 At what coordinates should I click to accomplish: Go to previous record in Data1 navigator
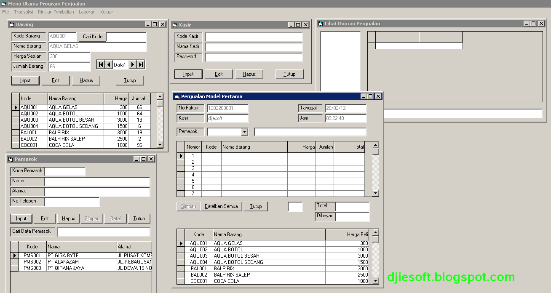(x=108, y=64)
